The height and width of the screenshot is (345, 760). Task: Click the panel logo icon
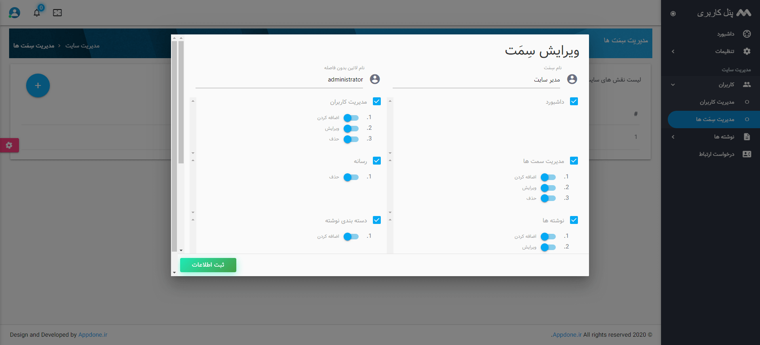pos(744,13)
